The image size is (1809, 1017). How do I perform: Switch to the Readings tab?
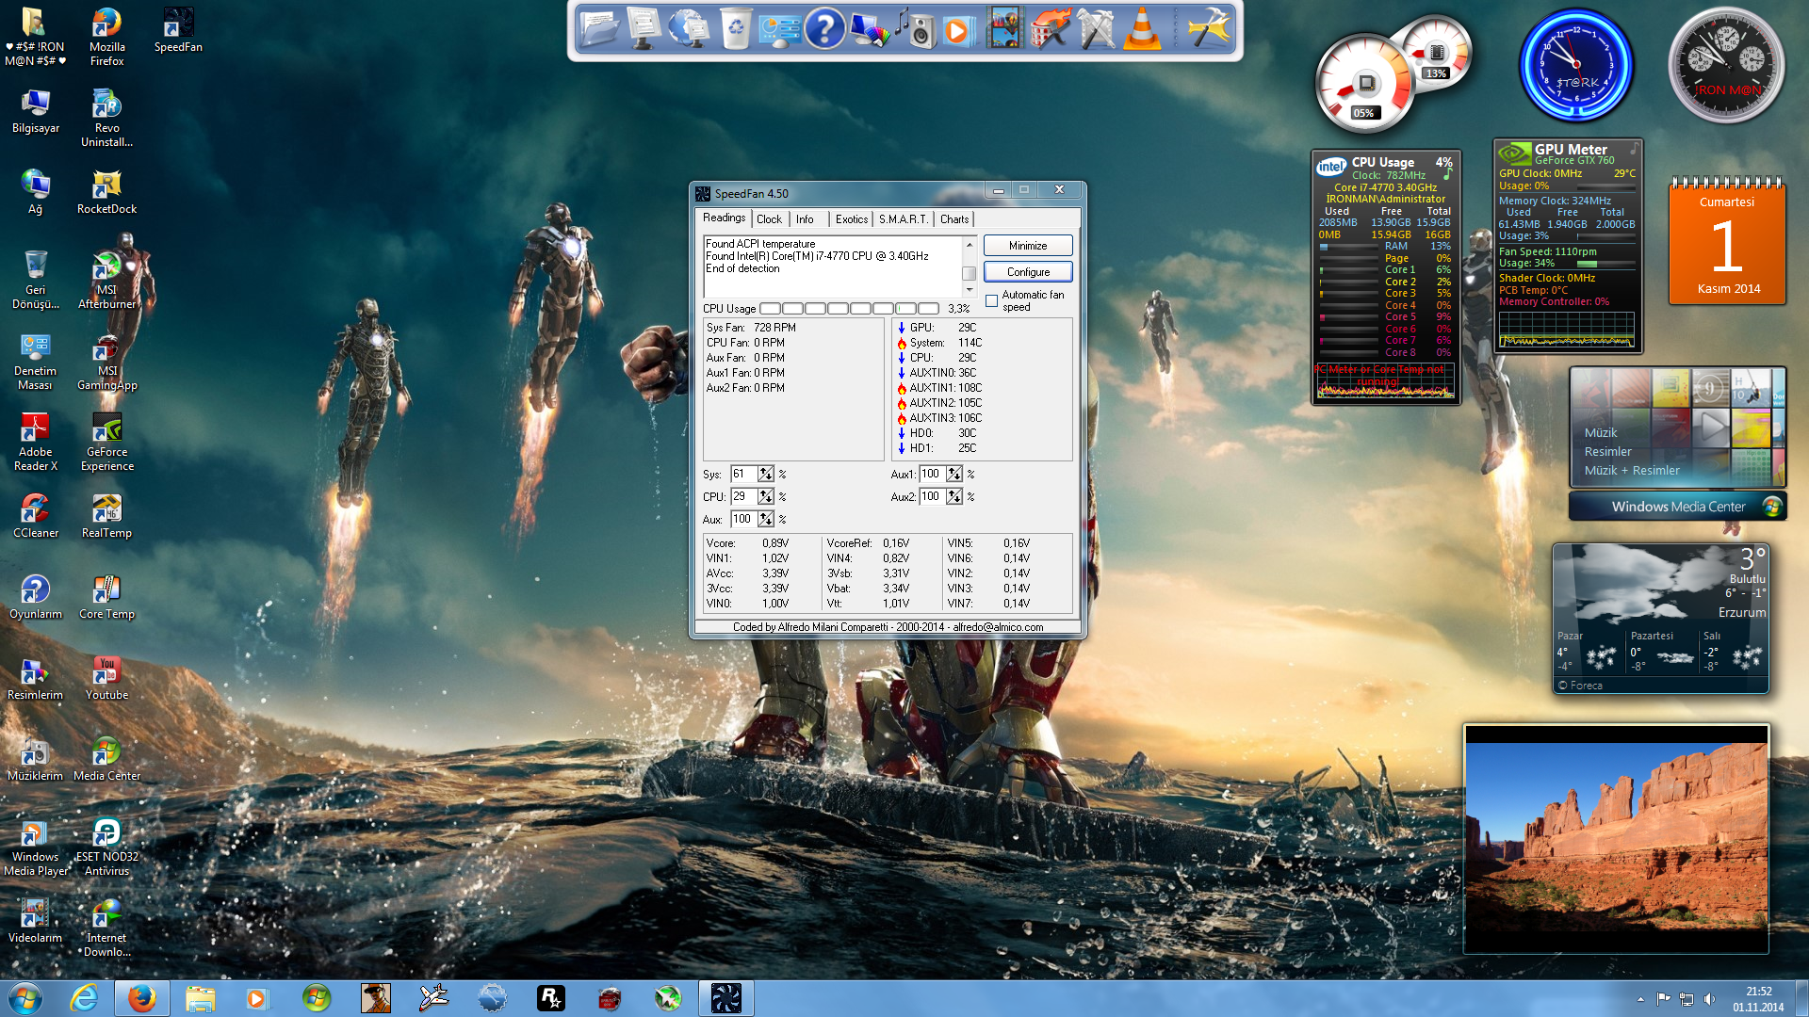[x=724, y=218]
